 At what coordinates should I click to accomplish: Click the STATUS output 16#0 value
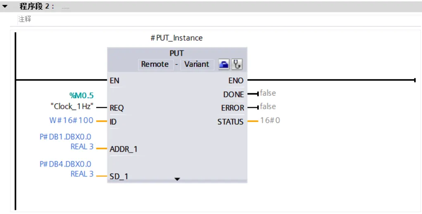[x=270, y=120]
